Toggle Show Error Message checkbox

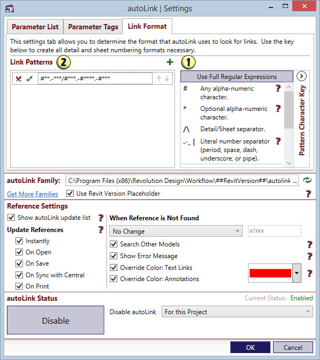[114, 256]
